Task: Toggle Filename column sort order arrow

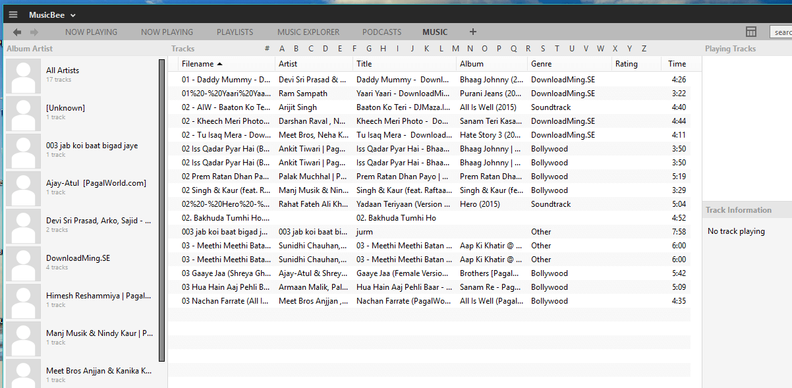Action: click(x=219, y=64)
